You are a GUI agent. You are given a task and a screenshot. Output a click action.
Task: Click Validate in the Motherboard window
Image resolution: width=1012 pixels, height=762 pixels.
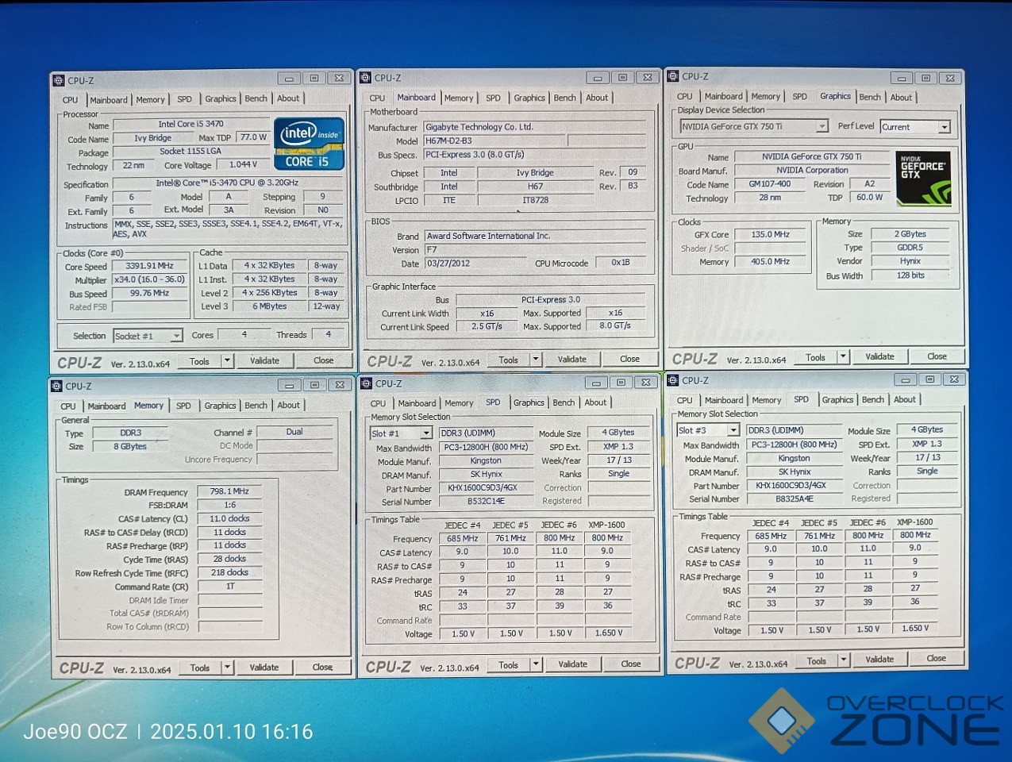coord(571,360)
